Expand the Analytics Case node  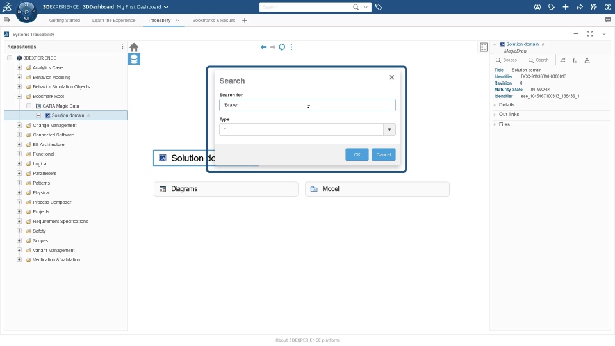(x=19, y=67)
